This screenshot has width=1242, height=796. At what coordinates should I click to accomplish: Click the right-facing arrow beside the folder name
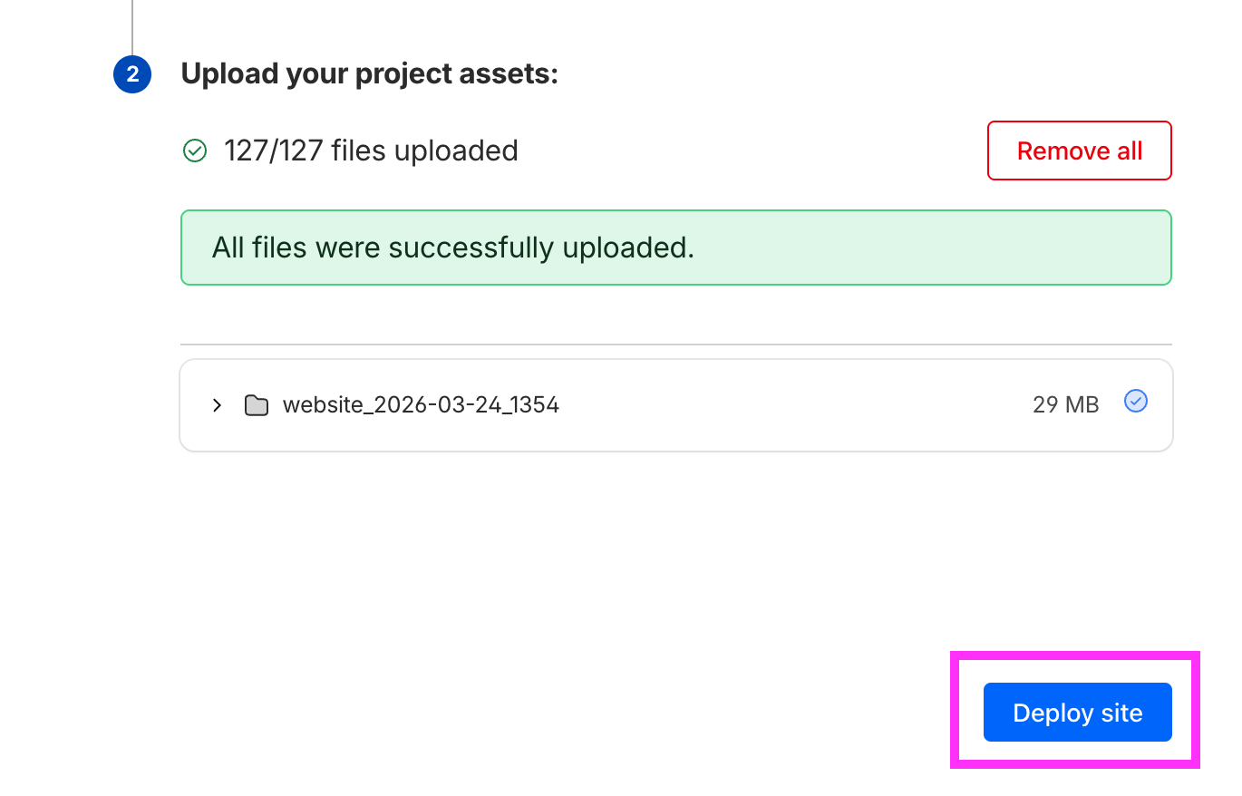click(x=217, y=405)
